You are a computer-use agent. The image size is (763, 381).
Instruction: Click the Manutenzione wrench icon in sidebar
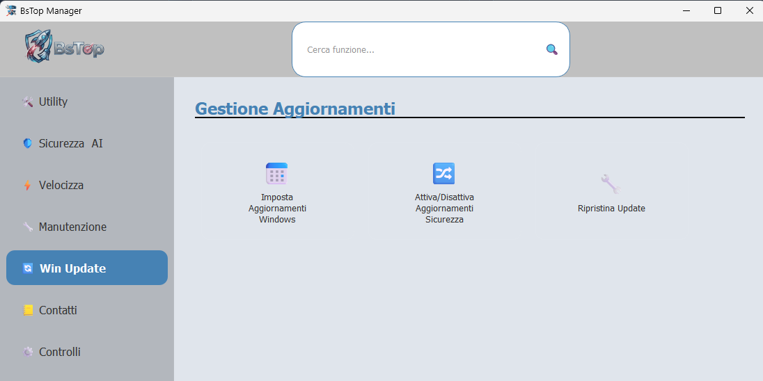[x=28, y=227]
